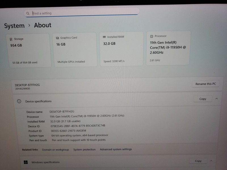Select the text Speed: 3200 MT/s

tap(114, 61)
